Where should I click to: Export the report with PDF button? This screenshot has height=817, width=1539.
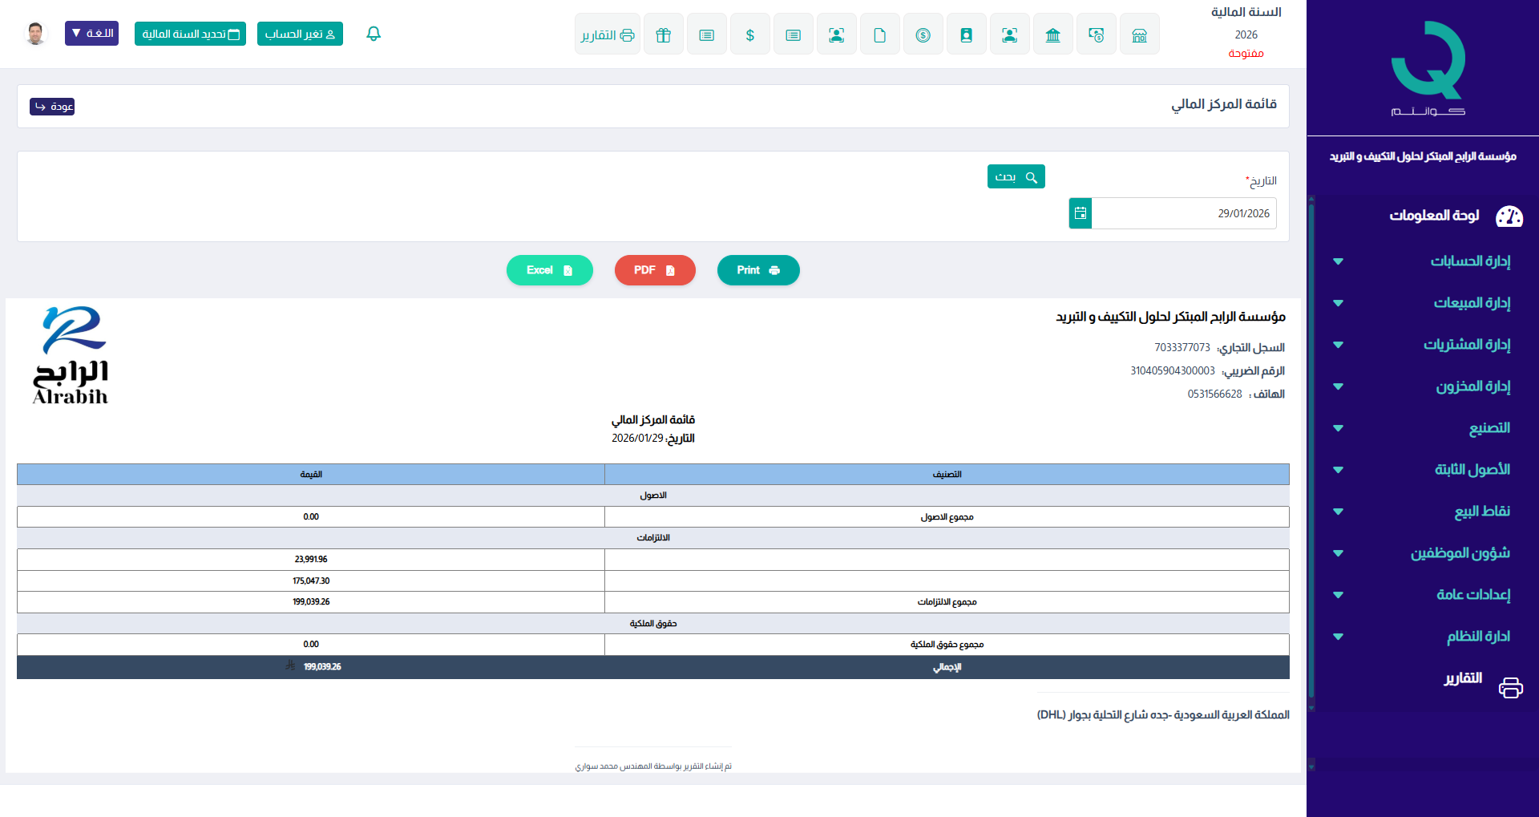click(654, 270)
